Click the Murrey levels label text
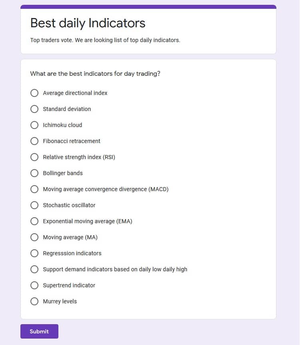The width and height of the screenshot is (300, 345). coord(60,301)
